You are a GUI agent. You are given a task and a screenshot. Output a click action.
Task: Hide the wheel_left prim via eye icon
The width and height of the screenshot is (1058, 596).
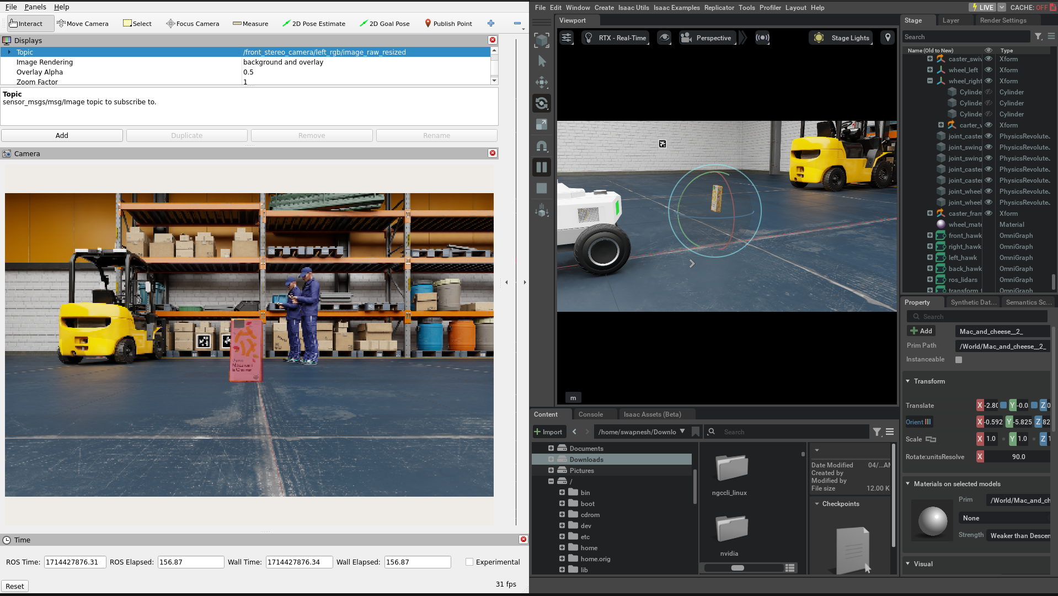point(988,70)
